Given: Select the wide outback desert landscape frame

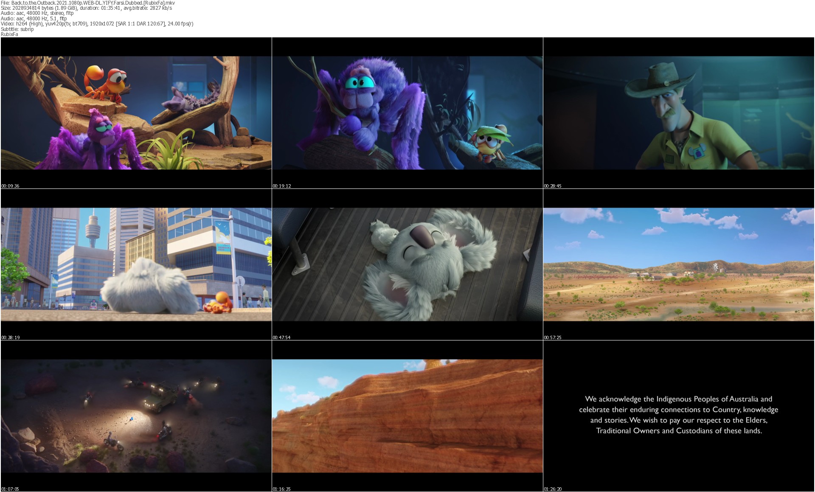Looking at the screenshot, I should click(679, 264).
